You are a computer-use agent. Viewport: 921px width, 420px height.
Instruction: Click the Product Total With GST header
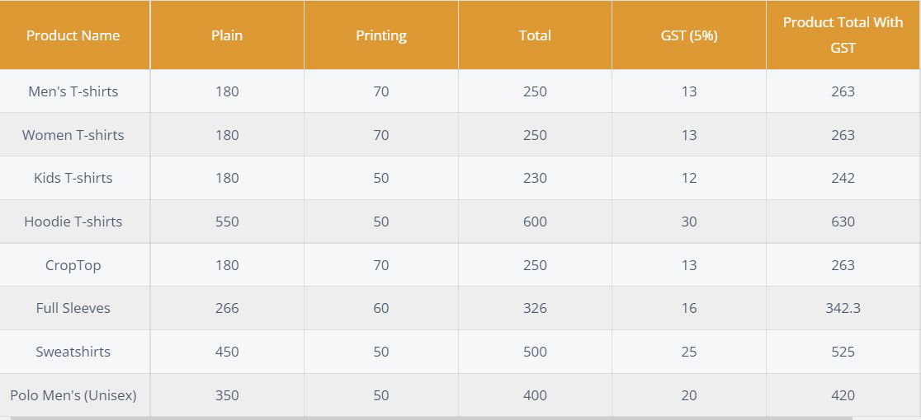pyautogui.click(x=843, y=35)
